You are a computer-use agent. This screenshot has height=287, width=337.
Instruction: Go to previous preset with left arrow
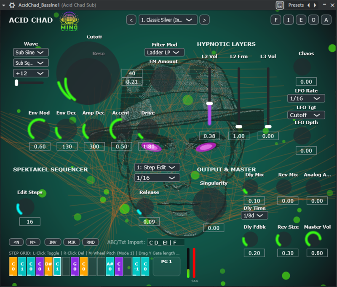coord(131,20)
